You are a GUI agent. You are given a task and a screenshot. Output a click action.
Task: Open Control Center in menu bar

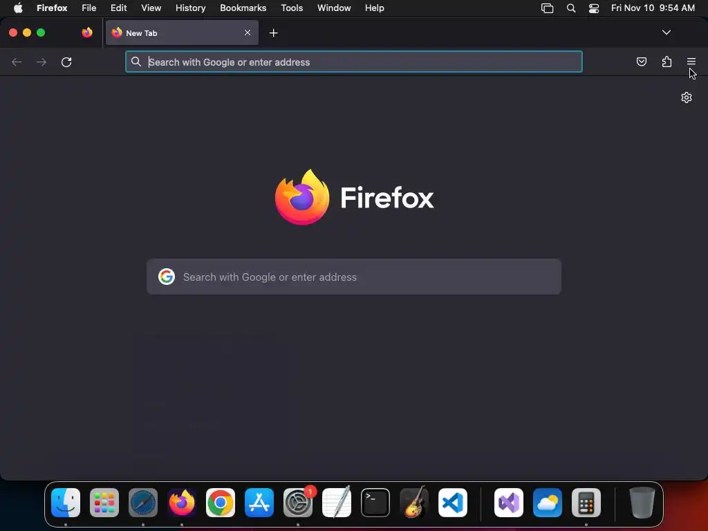[594, 8]
